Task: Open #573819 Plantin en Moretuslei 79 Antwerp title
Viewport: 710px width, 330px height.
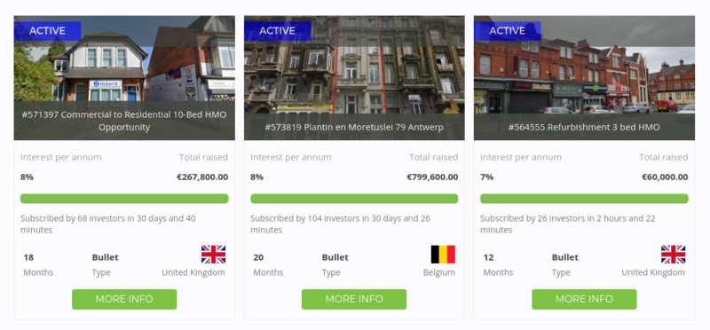Action: click(x=354, y=127)
